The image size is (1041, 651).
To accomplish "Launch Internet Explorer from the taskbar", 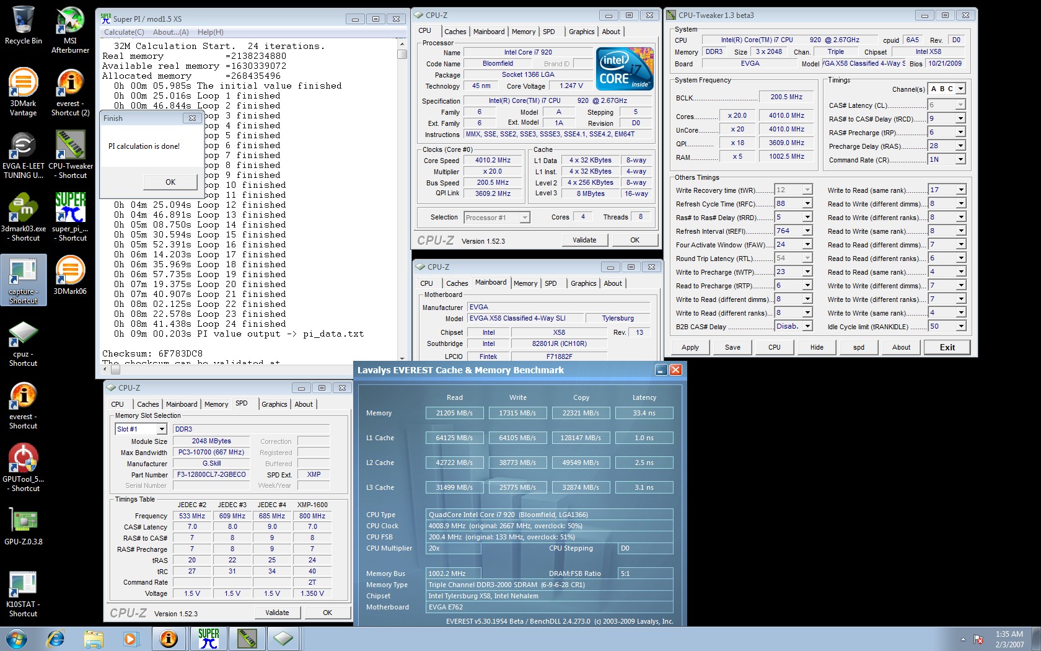I will point(56,639).
